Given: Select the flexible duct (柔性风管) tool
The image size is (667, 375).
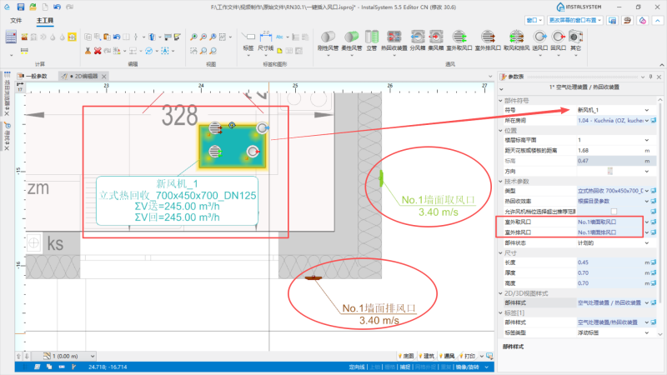Looking at the screenshot, I should pyautogui.click(x=351, y=40).
